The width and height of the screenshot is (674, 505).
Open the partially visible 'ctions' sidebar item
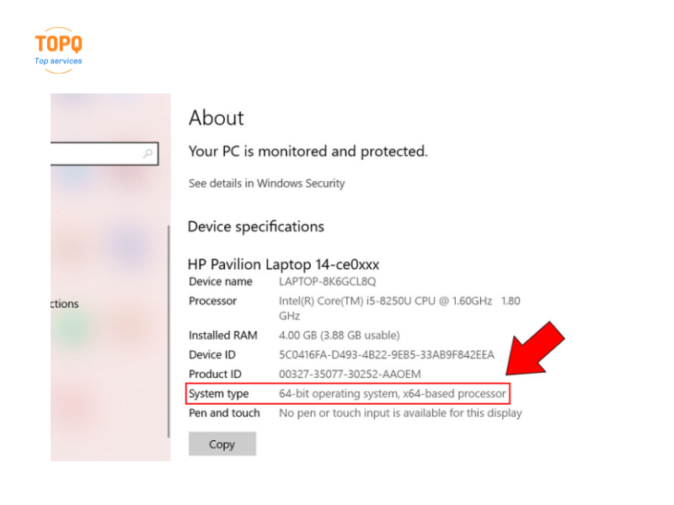click(65, 304)
